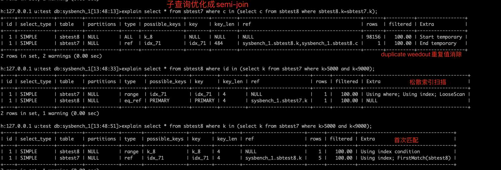Click the red "duplicate weedout重复值消除" note

click(421, 55)
